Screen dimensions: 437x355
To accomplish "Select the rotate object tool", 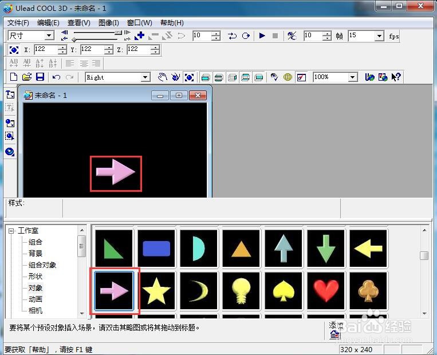I will [x=176, y=77].
